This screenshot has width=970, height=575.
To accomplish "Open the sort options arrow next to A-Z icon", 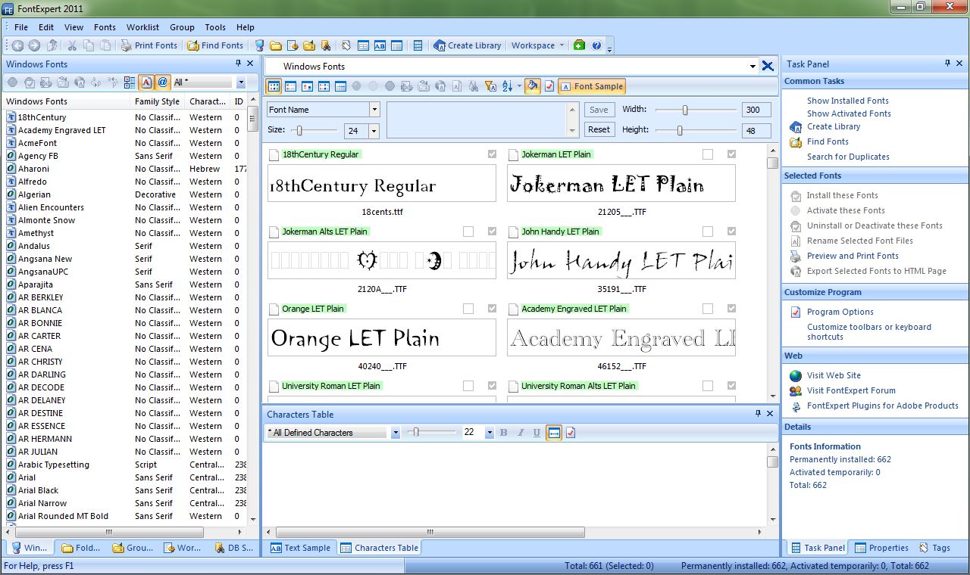I will point(519,86).
